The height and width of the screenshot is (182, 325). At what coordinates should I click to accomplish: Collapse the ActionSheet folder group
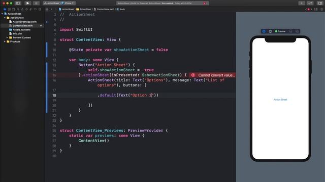point(5,18)
